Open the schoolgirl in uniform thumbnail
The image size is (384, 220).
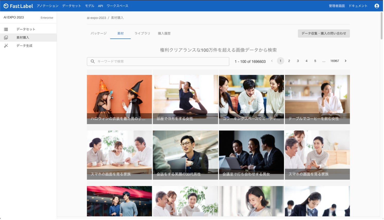tap(318, 202)
